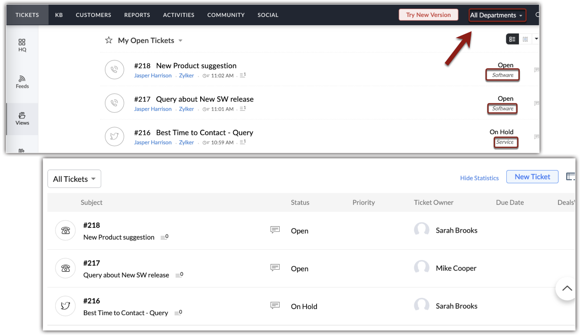Screen dimensions: 581x336
Task: Click the scroll-to-top arrow button
Action: pyautogui.click(x=567, y=288)
